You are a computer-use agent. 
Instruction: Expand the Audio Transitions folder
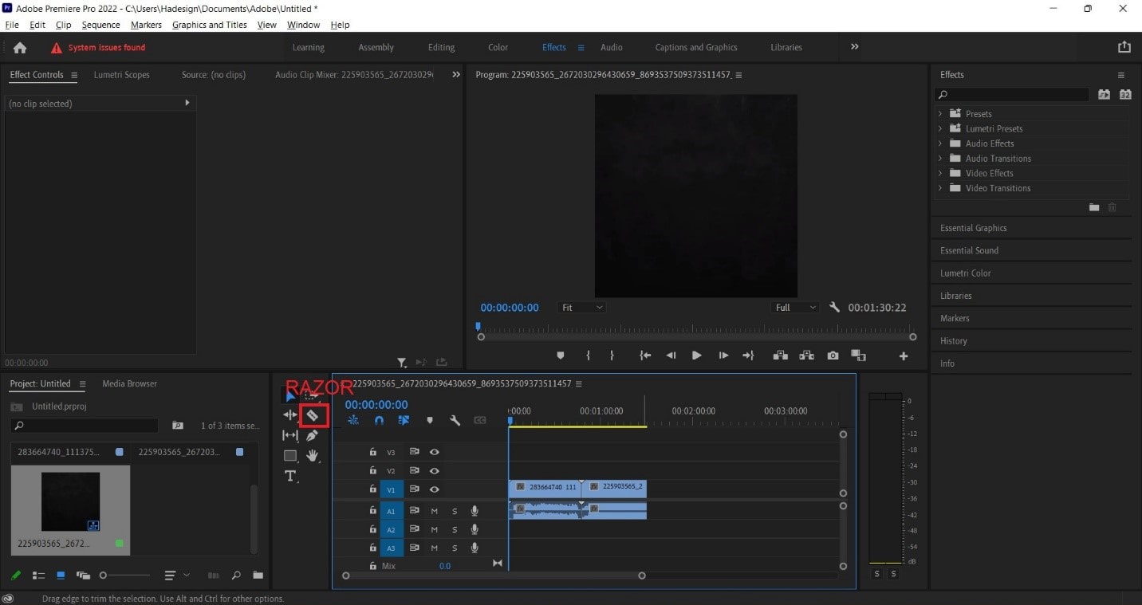coord(940,159)
